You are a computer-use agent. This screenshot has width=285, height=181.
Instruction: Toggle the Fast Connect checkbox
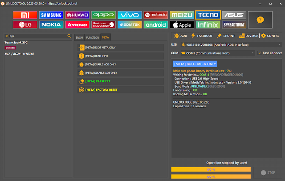(260, 53)
